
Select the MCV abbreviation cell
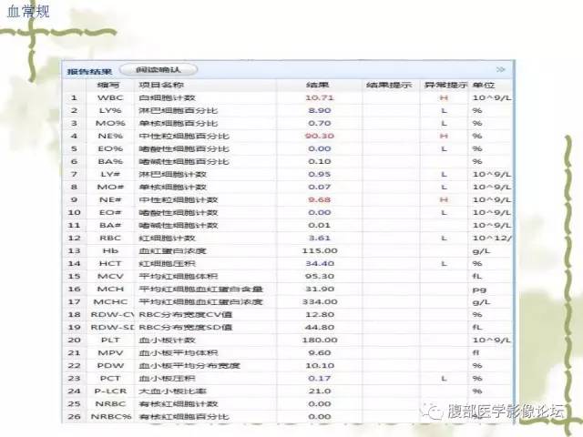pyautogui.click(x=110, y=277)
